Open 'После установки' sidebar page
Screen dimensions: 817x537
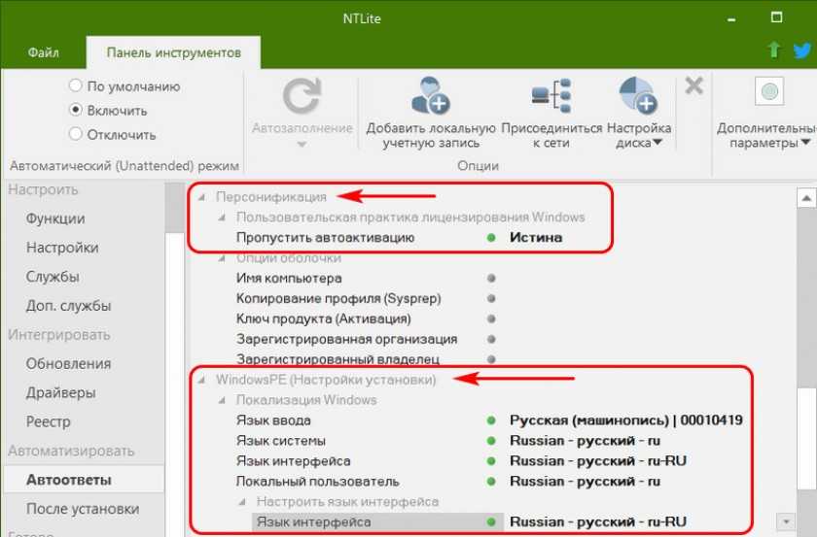coord(83,509)
